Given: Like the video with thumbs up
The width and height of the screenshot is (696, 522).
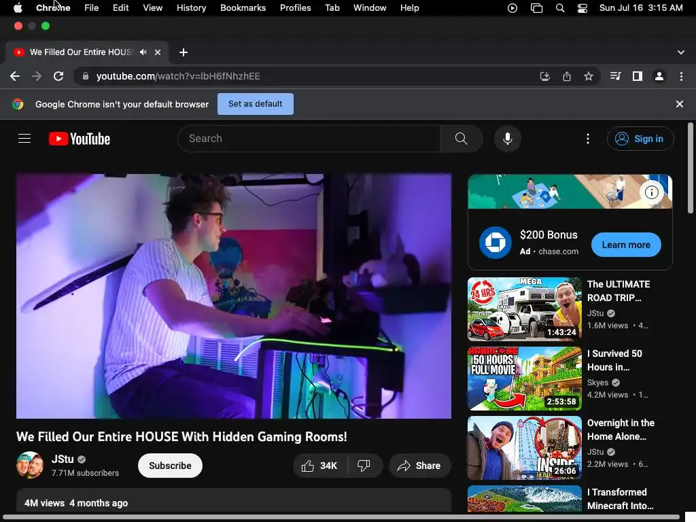Looking at the screenshot, I should (x=319, y=466).
